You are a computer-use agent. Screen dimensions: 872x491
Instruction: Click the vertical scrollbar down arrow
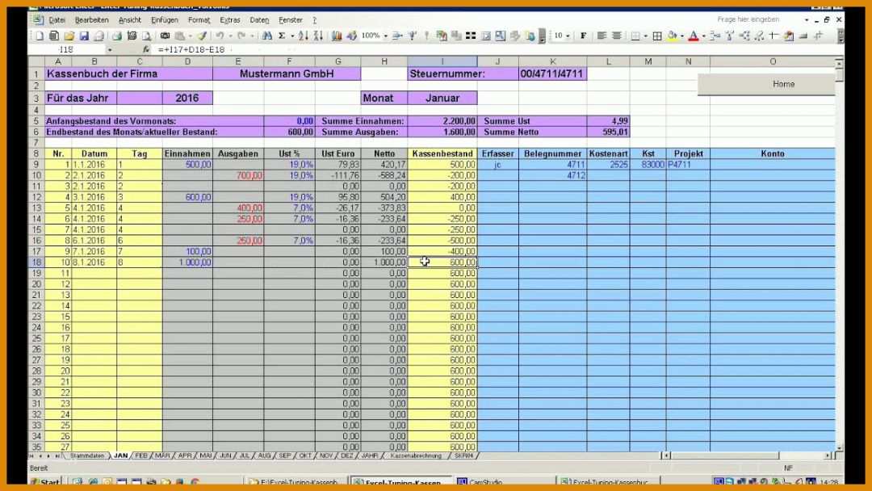(839, 447)
